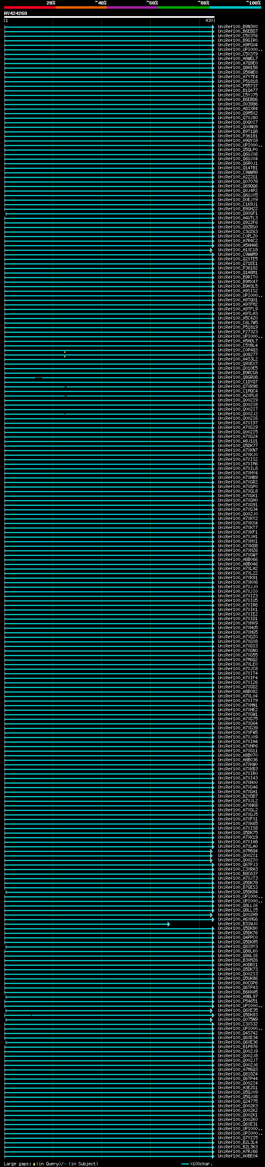Click the red ~20% identity legend bar

coord(29,7)
